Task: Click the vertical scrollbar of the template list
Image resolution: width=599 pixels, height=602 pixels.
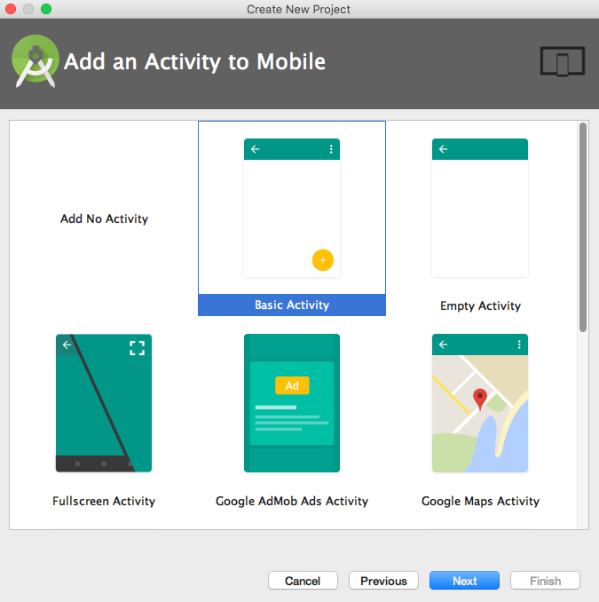Action: pos(583,227)
